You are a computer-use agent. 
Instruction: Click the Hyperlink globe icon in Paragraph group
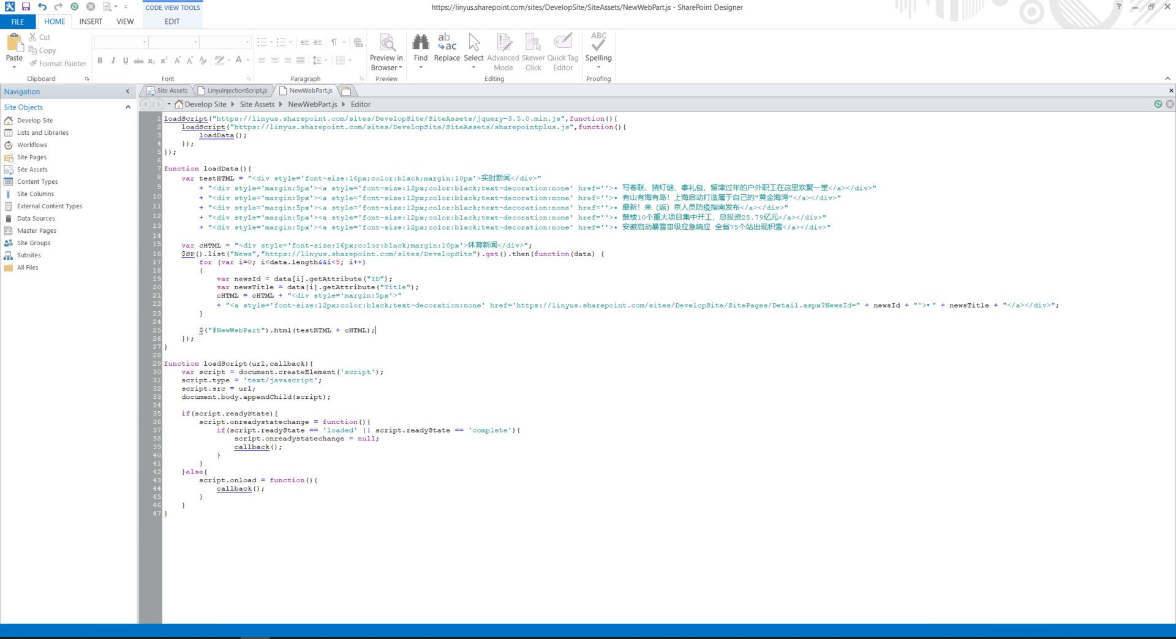pyautogui.click(x=358, y=42)
